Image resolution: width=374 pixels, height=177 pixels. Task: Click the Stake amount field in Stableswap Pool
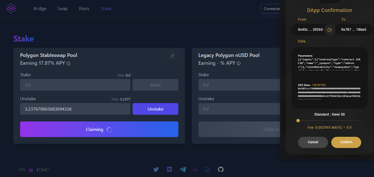(75, 85)
